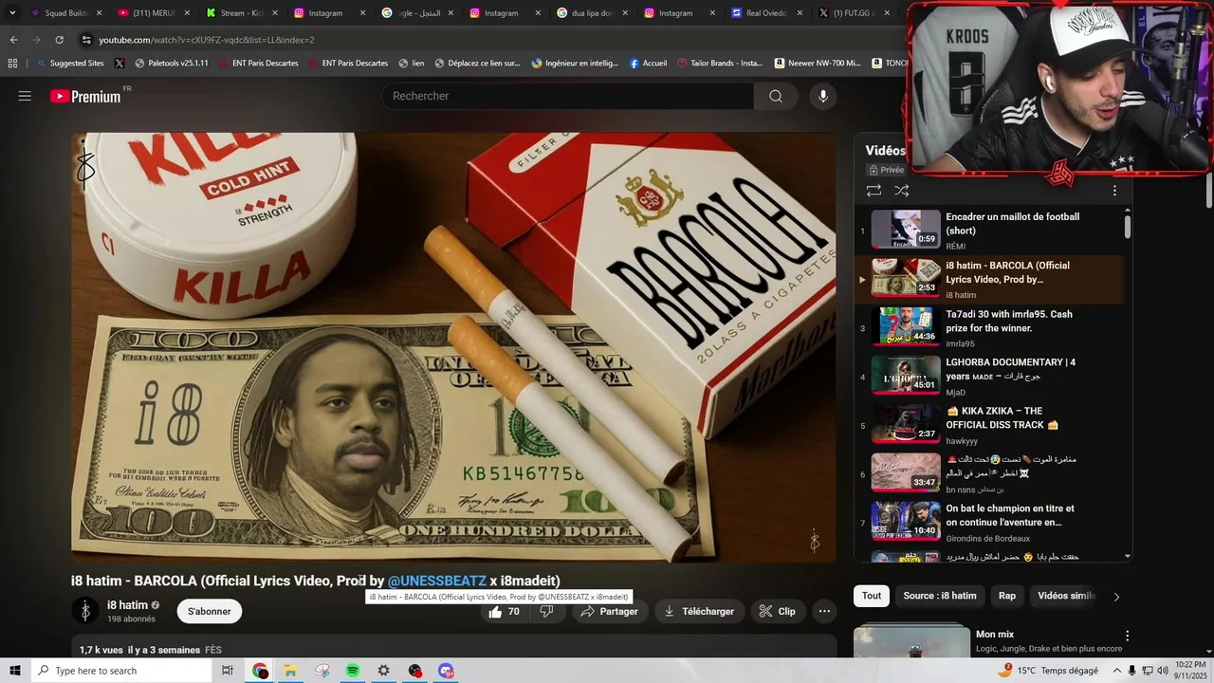Subscribe with S'abonner button

[209, 612]
